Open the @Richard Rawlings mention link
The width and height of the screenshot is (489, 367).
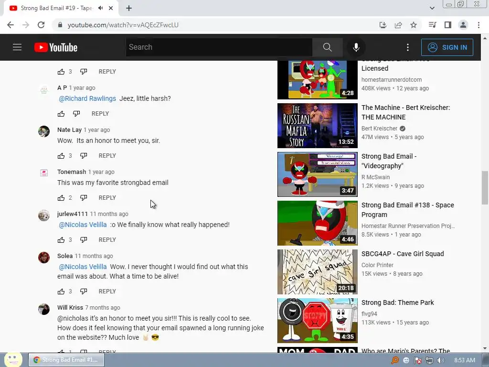87,98
